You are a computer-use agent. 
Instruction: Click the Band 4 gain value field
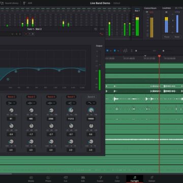coord(51,134)
